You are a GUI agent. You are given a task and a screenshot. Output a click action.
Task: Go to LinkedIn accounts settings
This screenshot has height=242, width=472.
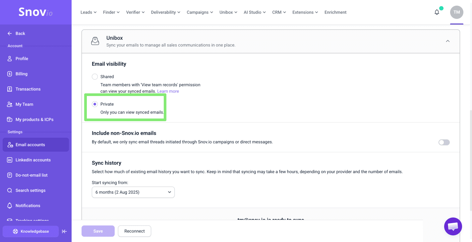coord(33,160)
